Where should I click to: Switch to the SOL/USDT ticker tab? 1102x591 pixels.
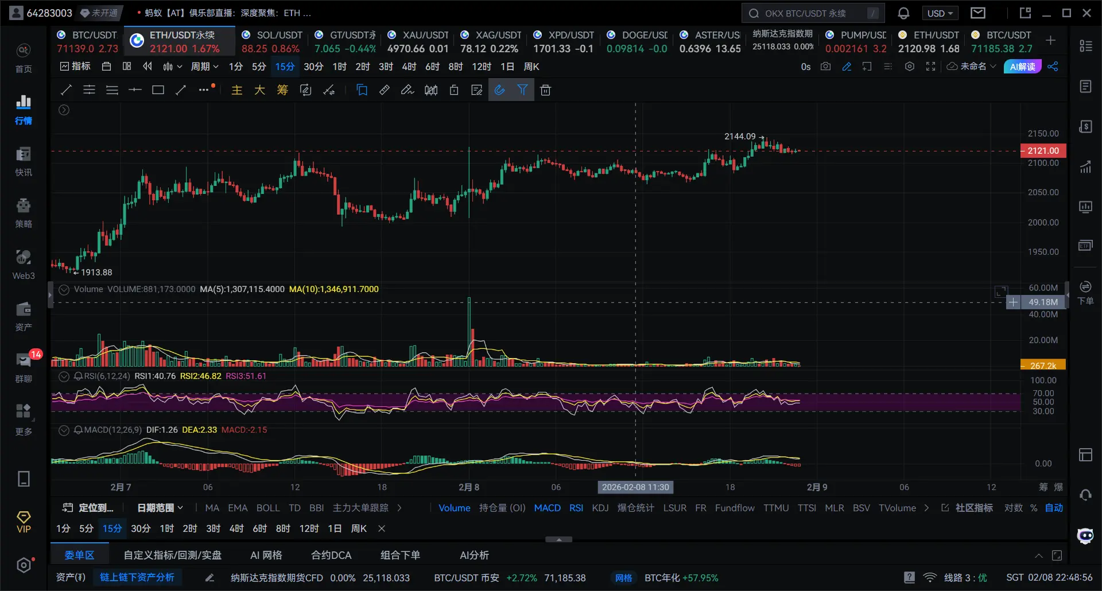[x=271, y=41]
